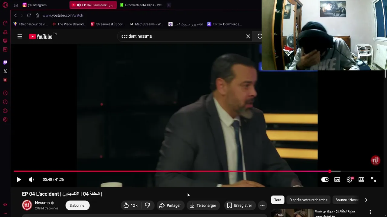Go back with browser back arrow

(15, 15)
